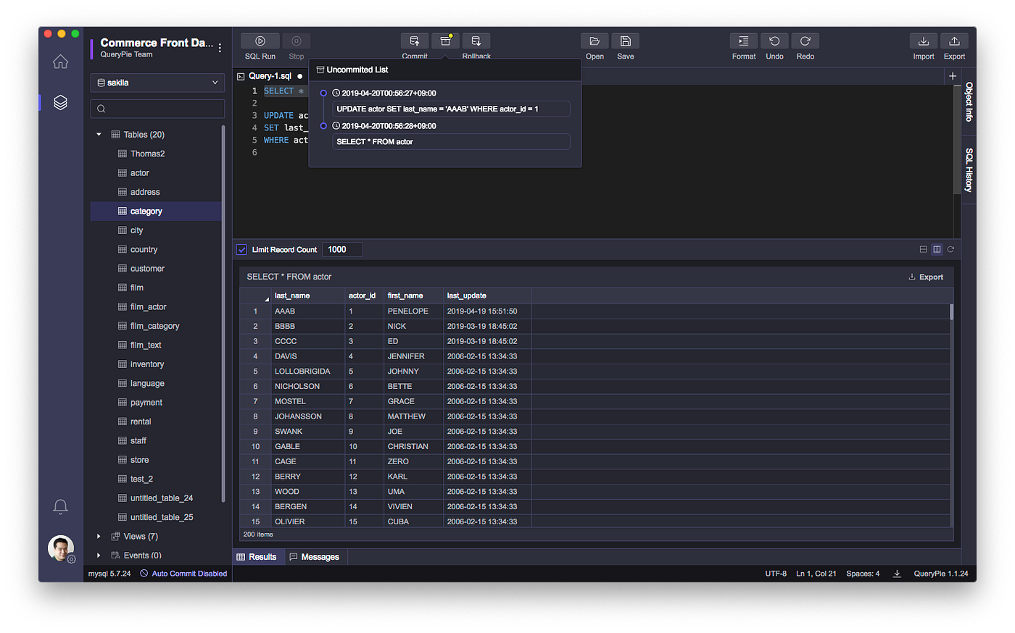The width and height of the screenshot is (1015, 633).
Task: Switch to the Query-1.sql tab
Action: coord(270,76)
